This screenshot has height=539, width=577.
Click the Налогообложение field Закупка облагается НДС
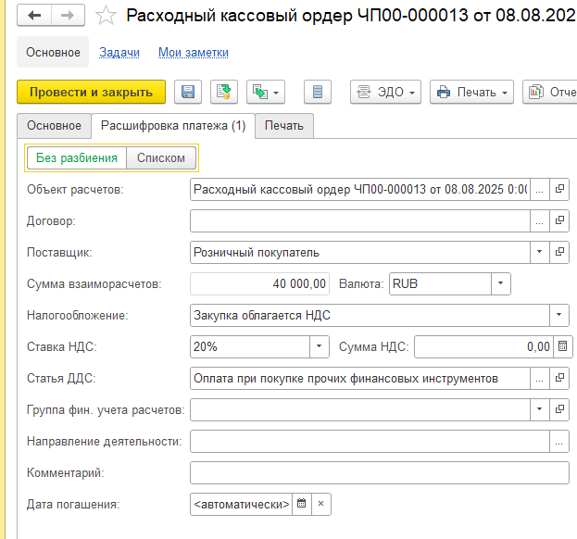coord(370,315)
